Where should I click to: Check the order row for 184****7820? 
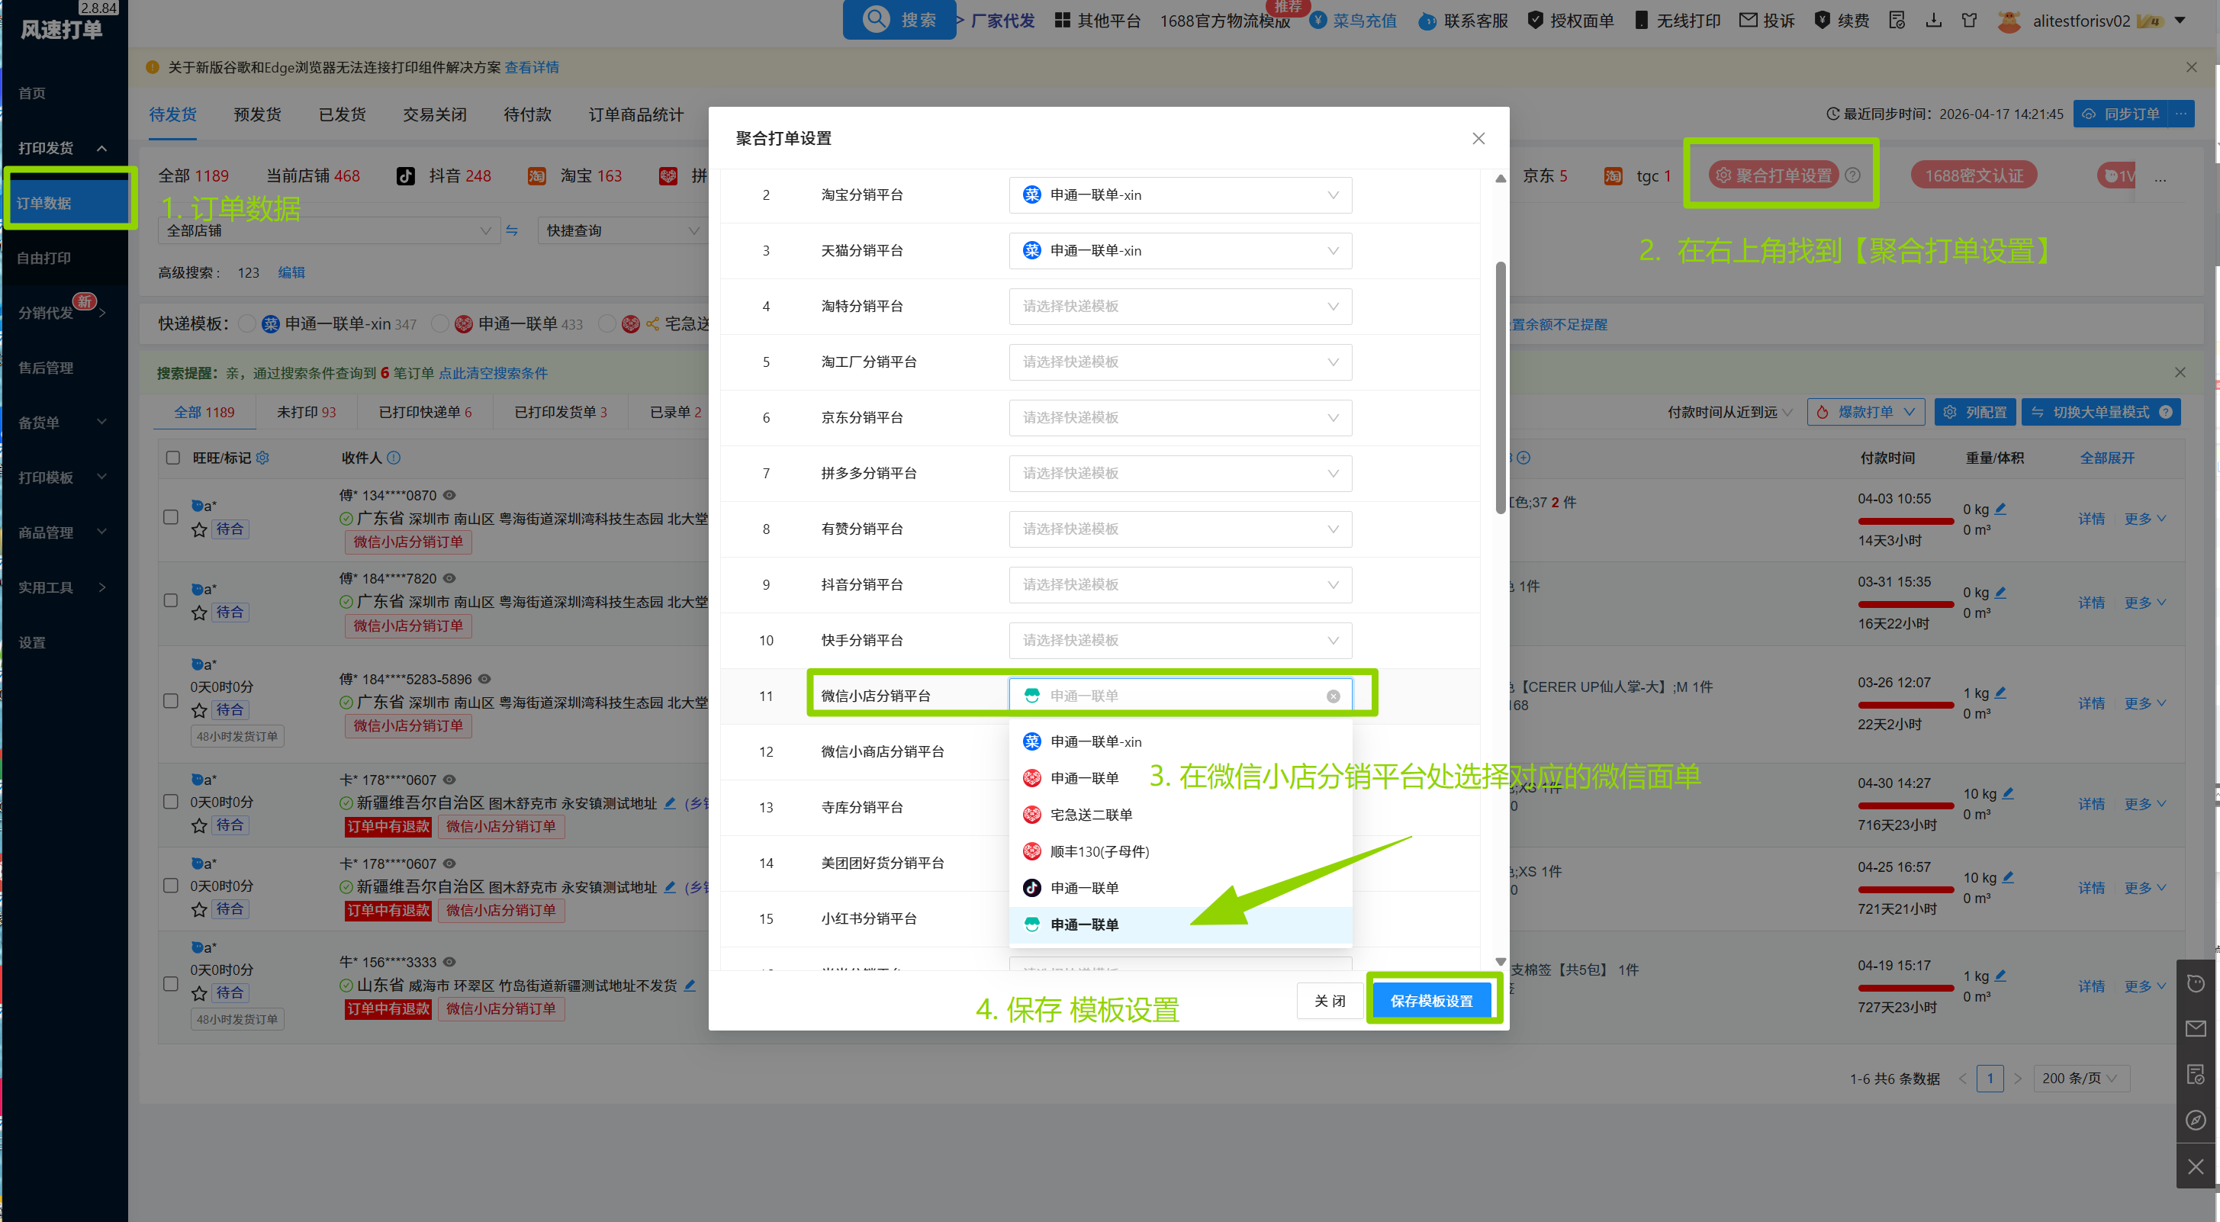tap(171, 600)
